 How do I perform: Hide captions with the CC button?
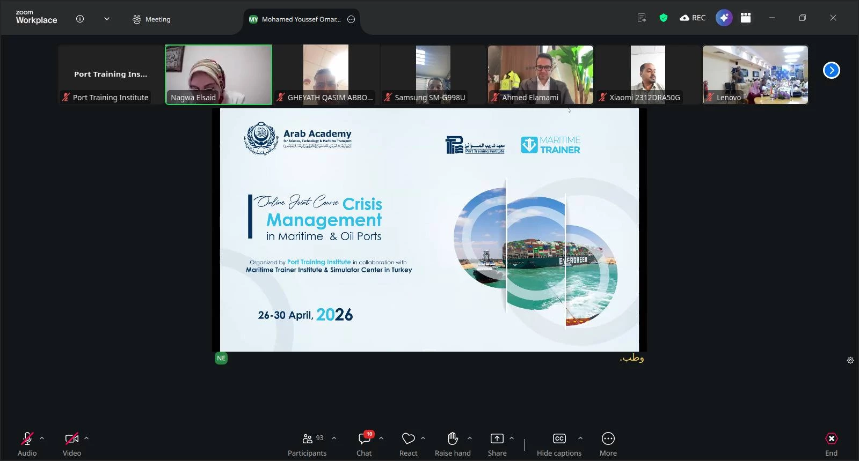coord(559,444)
